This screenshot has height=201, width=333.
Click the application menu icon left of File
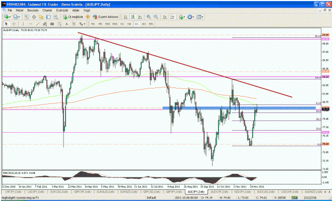(4, 10)
